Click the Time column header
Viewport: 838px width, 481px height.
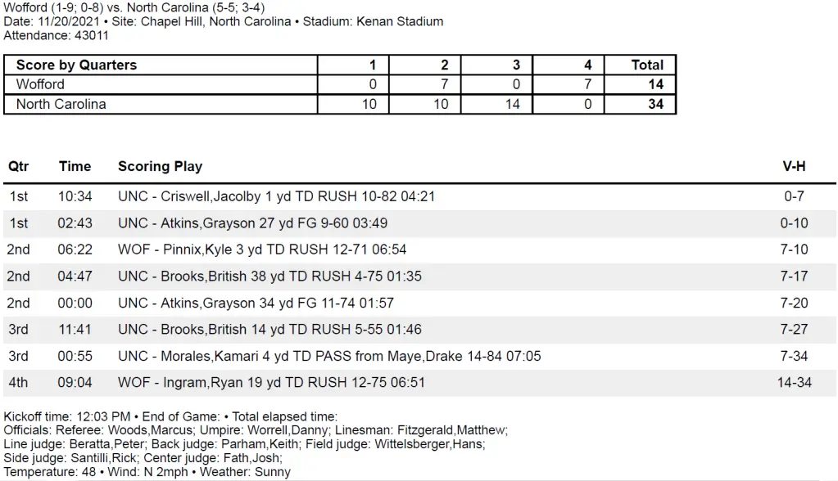(75, 166)
